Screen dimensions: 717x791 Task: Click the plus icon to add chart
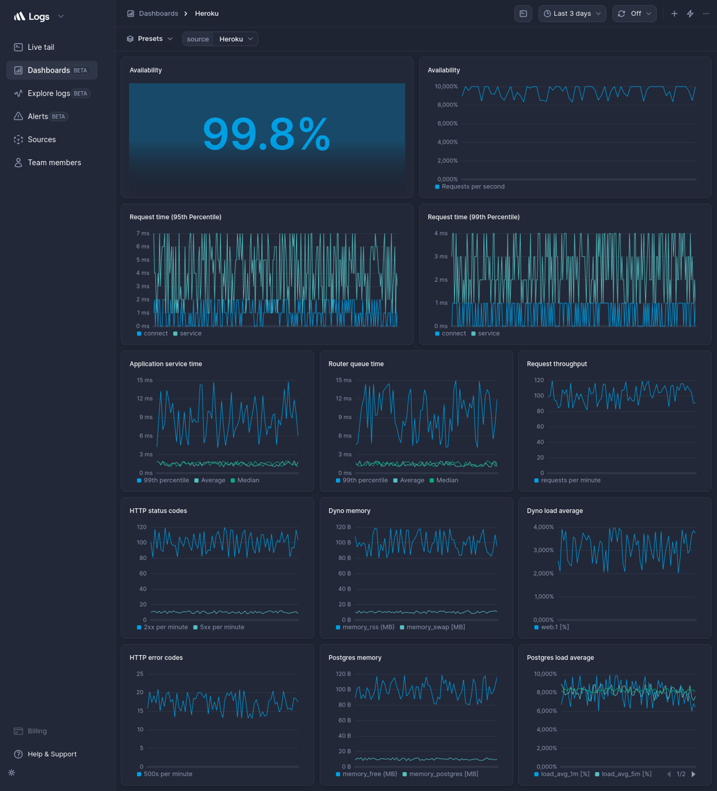(x=674, y=13)
